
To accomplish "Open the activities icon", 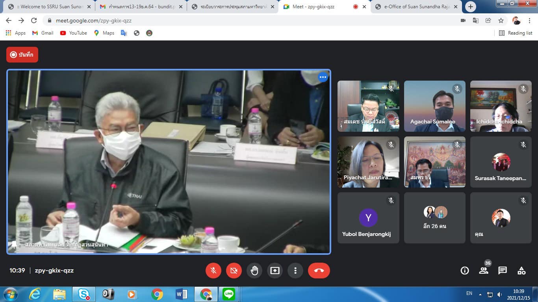I will [x=521, y=271].
